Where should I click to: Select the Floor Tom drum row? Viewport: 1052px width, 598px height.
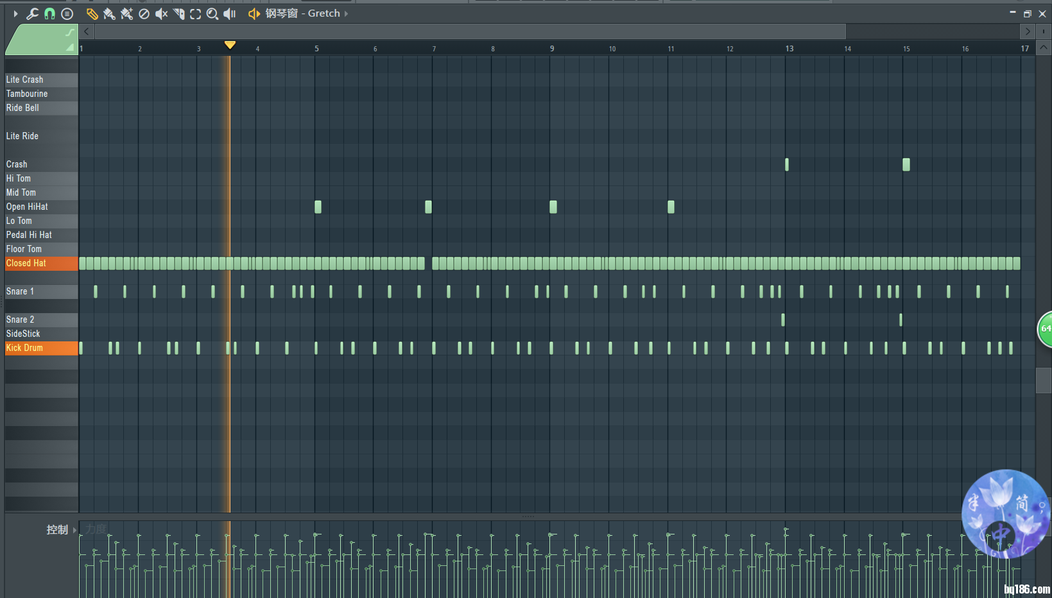point(41,249)
